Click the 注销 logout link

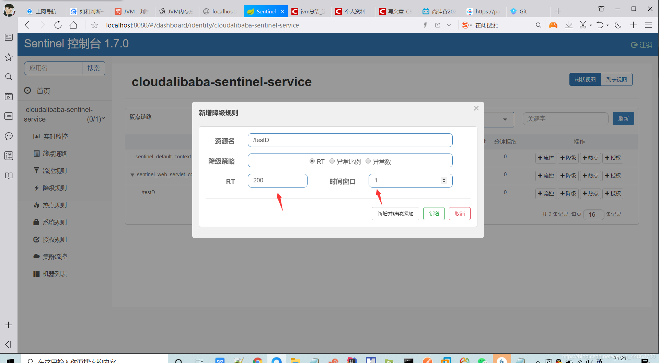(641, 45)
